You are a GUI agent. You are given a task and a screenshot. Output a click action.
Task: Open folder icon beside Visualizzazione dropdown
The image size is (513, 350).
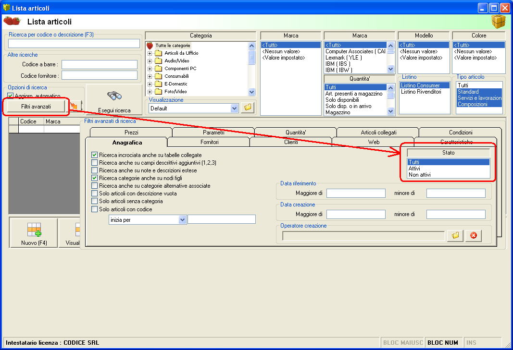point(248,108)
